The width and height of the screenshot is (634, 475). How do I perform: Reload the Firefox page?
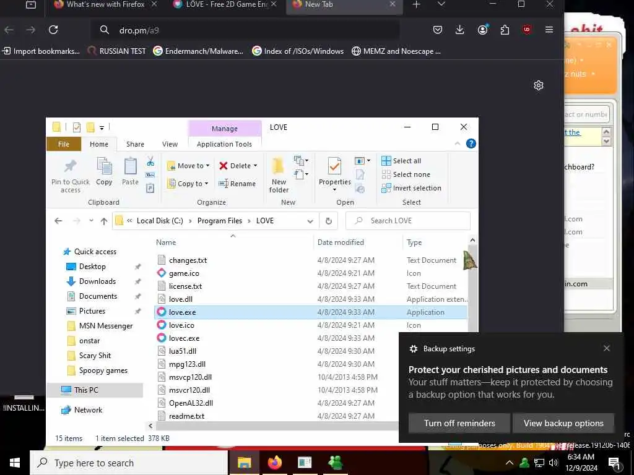tap(53, 30)
